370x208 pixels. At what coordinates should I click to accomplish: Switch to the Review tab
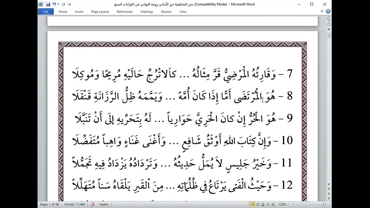pos(166,12)
